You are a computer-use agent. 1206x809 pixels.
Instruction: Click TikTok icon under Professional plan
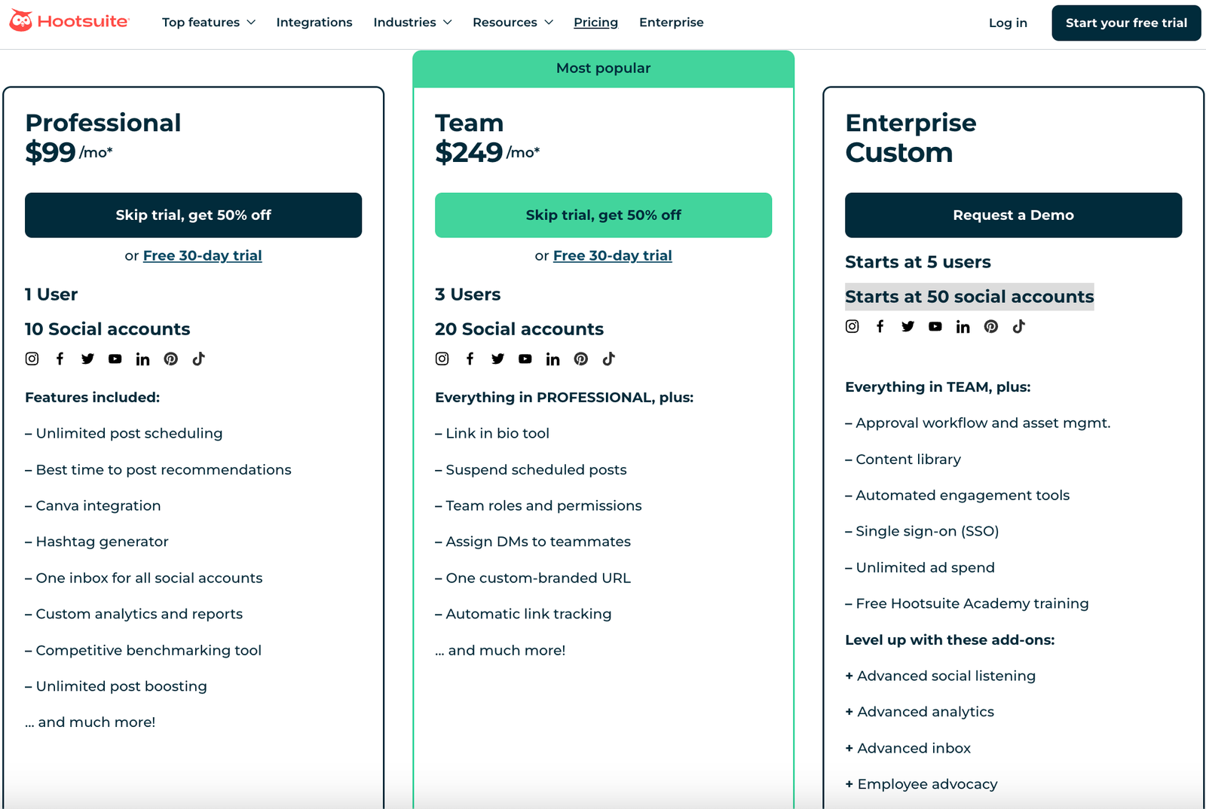(198, 359)
